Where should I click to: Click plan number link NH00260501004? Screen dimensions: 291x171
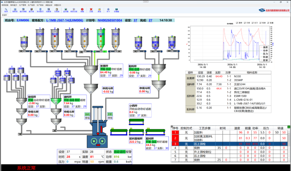point(110,20)
